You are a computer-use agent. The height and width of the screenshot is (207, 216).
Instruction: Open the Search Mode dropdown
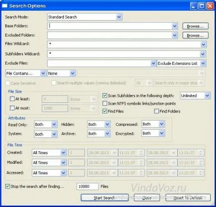click(85, 17)
